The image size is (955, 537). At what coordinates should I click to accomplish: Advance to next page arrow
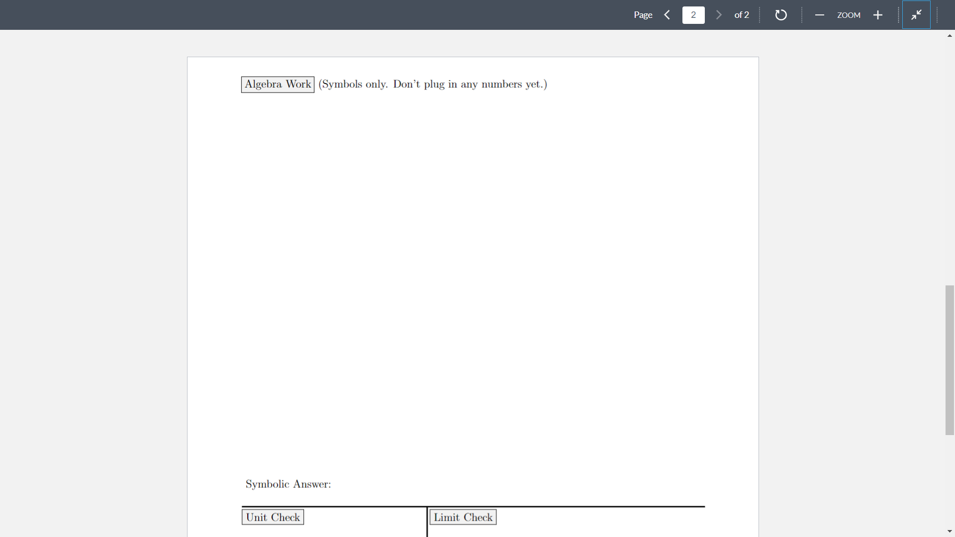click(x=719, y=15)
